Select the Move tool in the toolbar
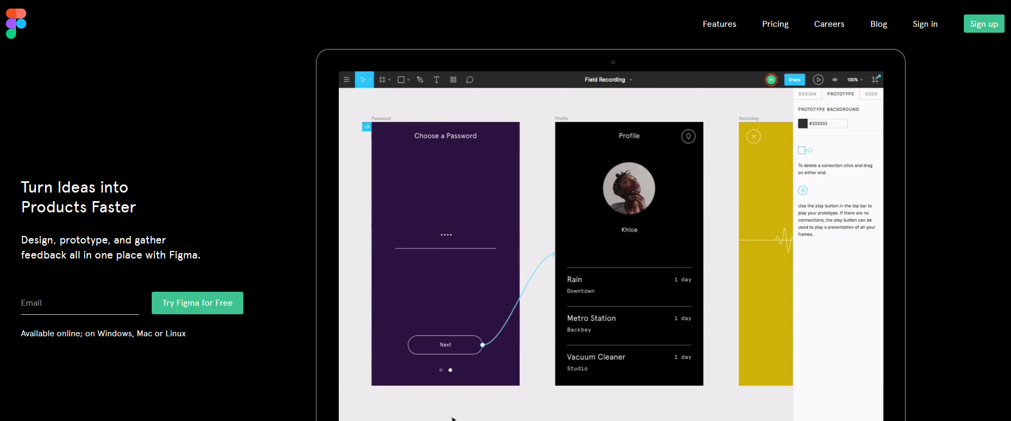Viewport: 1011px width, 421px height. tap(363, 80)
